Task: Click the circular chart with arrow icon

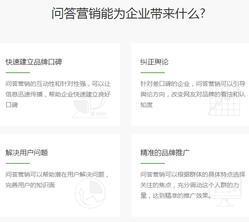Action: (x=90, y=193)
